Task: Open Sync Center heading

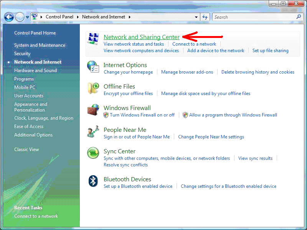Action: point(119,151)
